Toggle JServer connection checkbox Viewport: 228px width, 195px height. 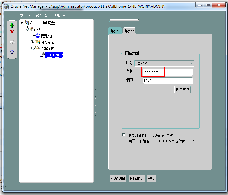(124, 135)
